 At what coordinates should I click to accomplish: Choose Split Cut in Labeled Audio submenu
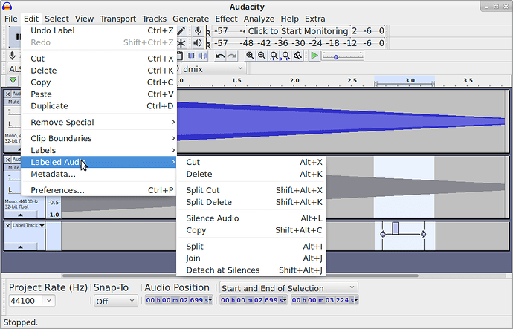(x=251, y=190)
